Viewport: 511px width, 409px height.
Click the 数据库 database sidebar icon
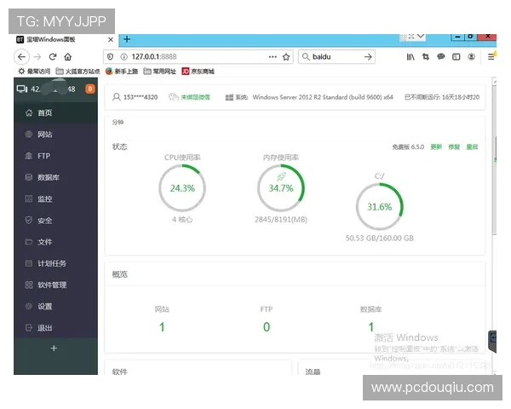click(29, 177)
